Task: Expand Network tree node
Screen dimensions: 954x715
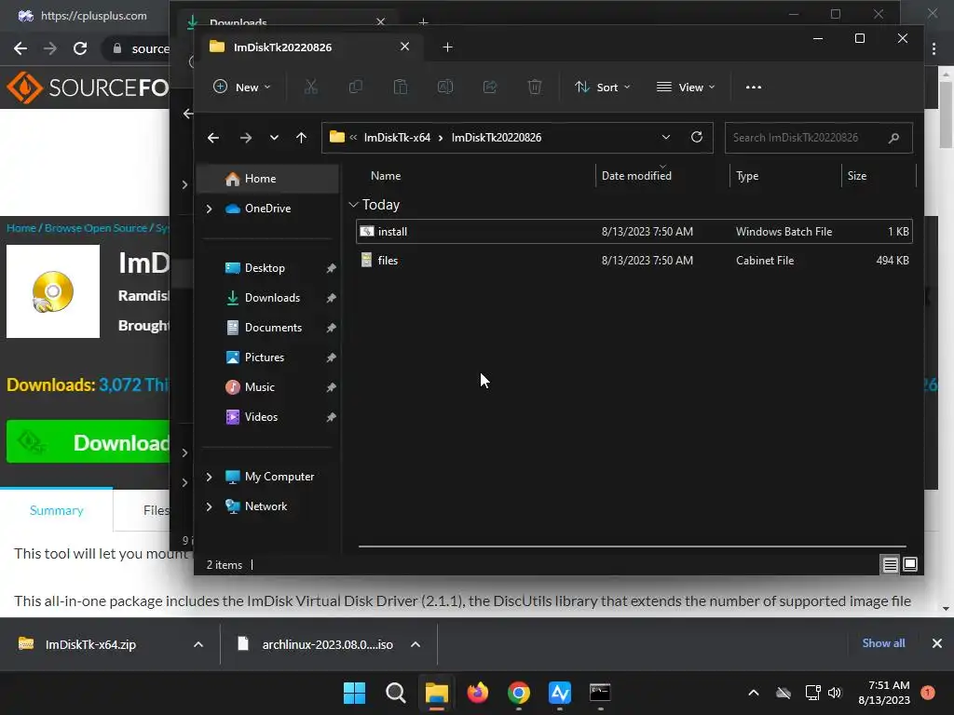Action: coord(209,506)
